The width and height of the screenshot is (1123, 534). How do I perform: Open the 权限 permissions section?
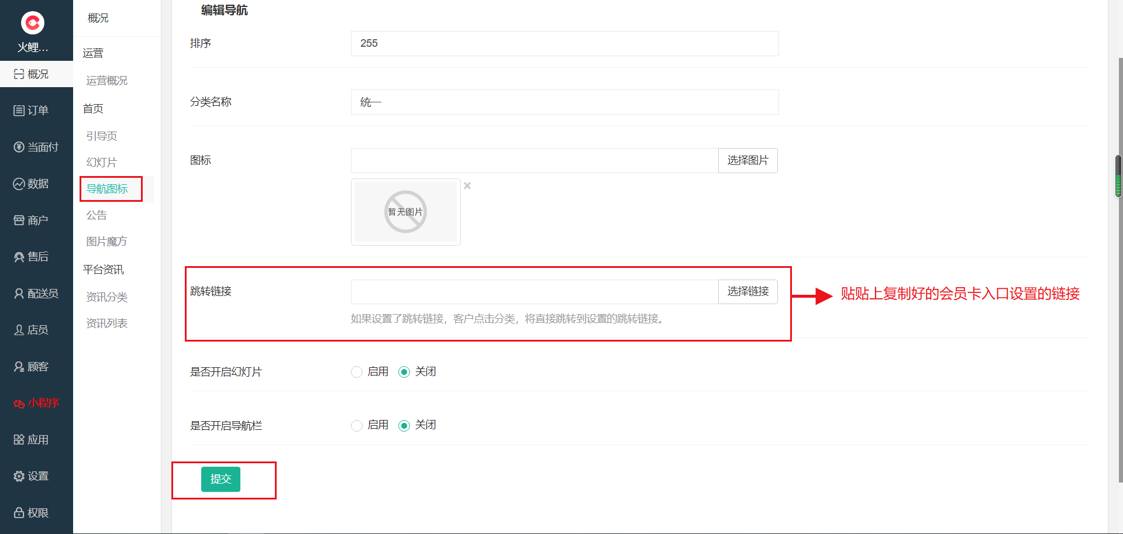click(x=36, y=513)
